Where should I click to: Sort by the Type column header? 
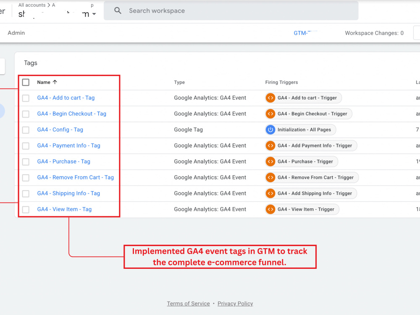179,82
